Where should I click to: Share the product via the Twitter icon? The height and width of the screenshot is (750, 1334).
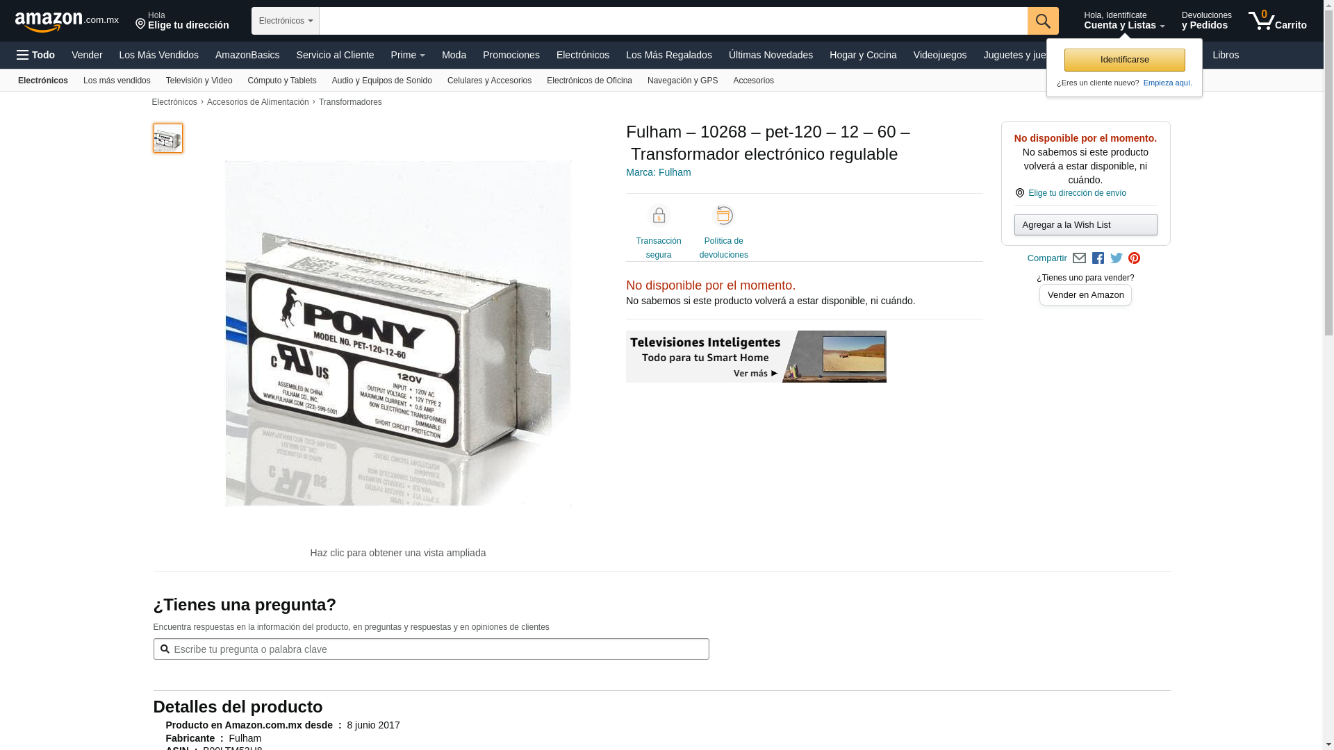(x=1117, y=258)
